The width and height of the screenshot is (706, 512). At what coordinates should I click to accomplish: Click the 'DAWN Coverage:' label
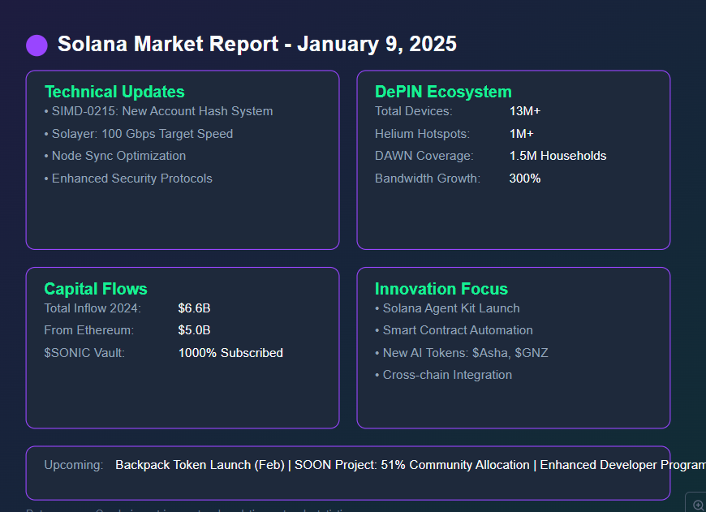[424, 156]
